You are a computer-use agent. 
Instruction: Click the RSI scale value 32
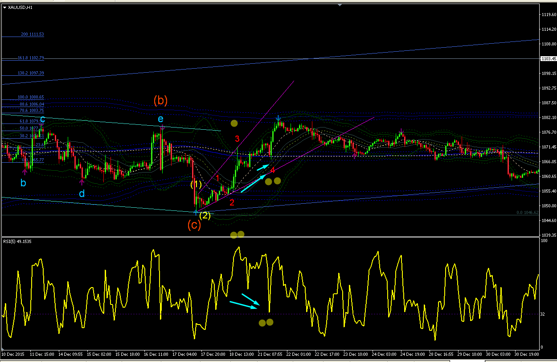tap(543, 314)
